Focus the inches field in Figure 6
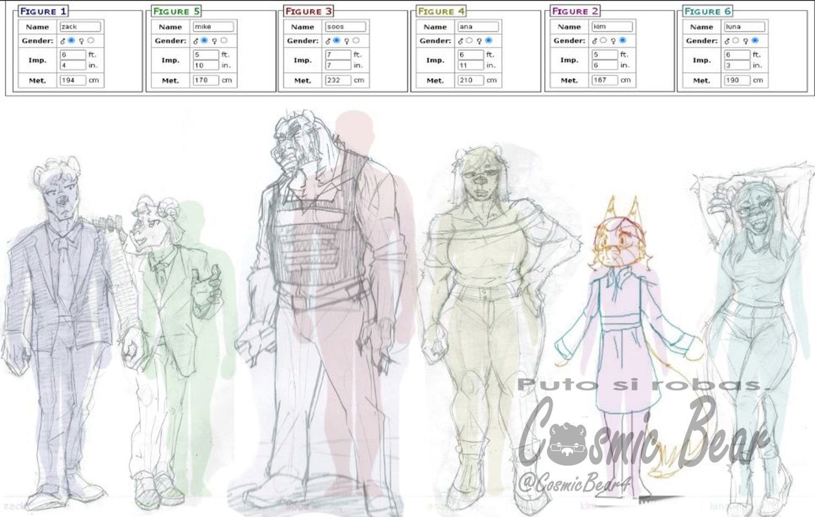815x517 pixels. click(x=737, y=65)
